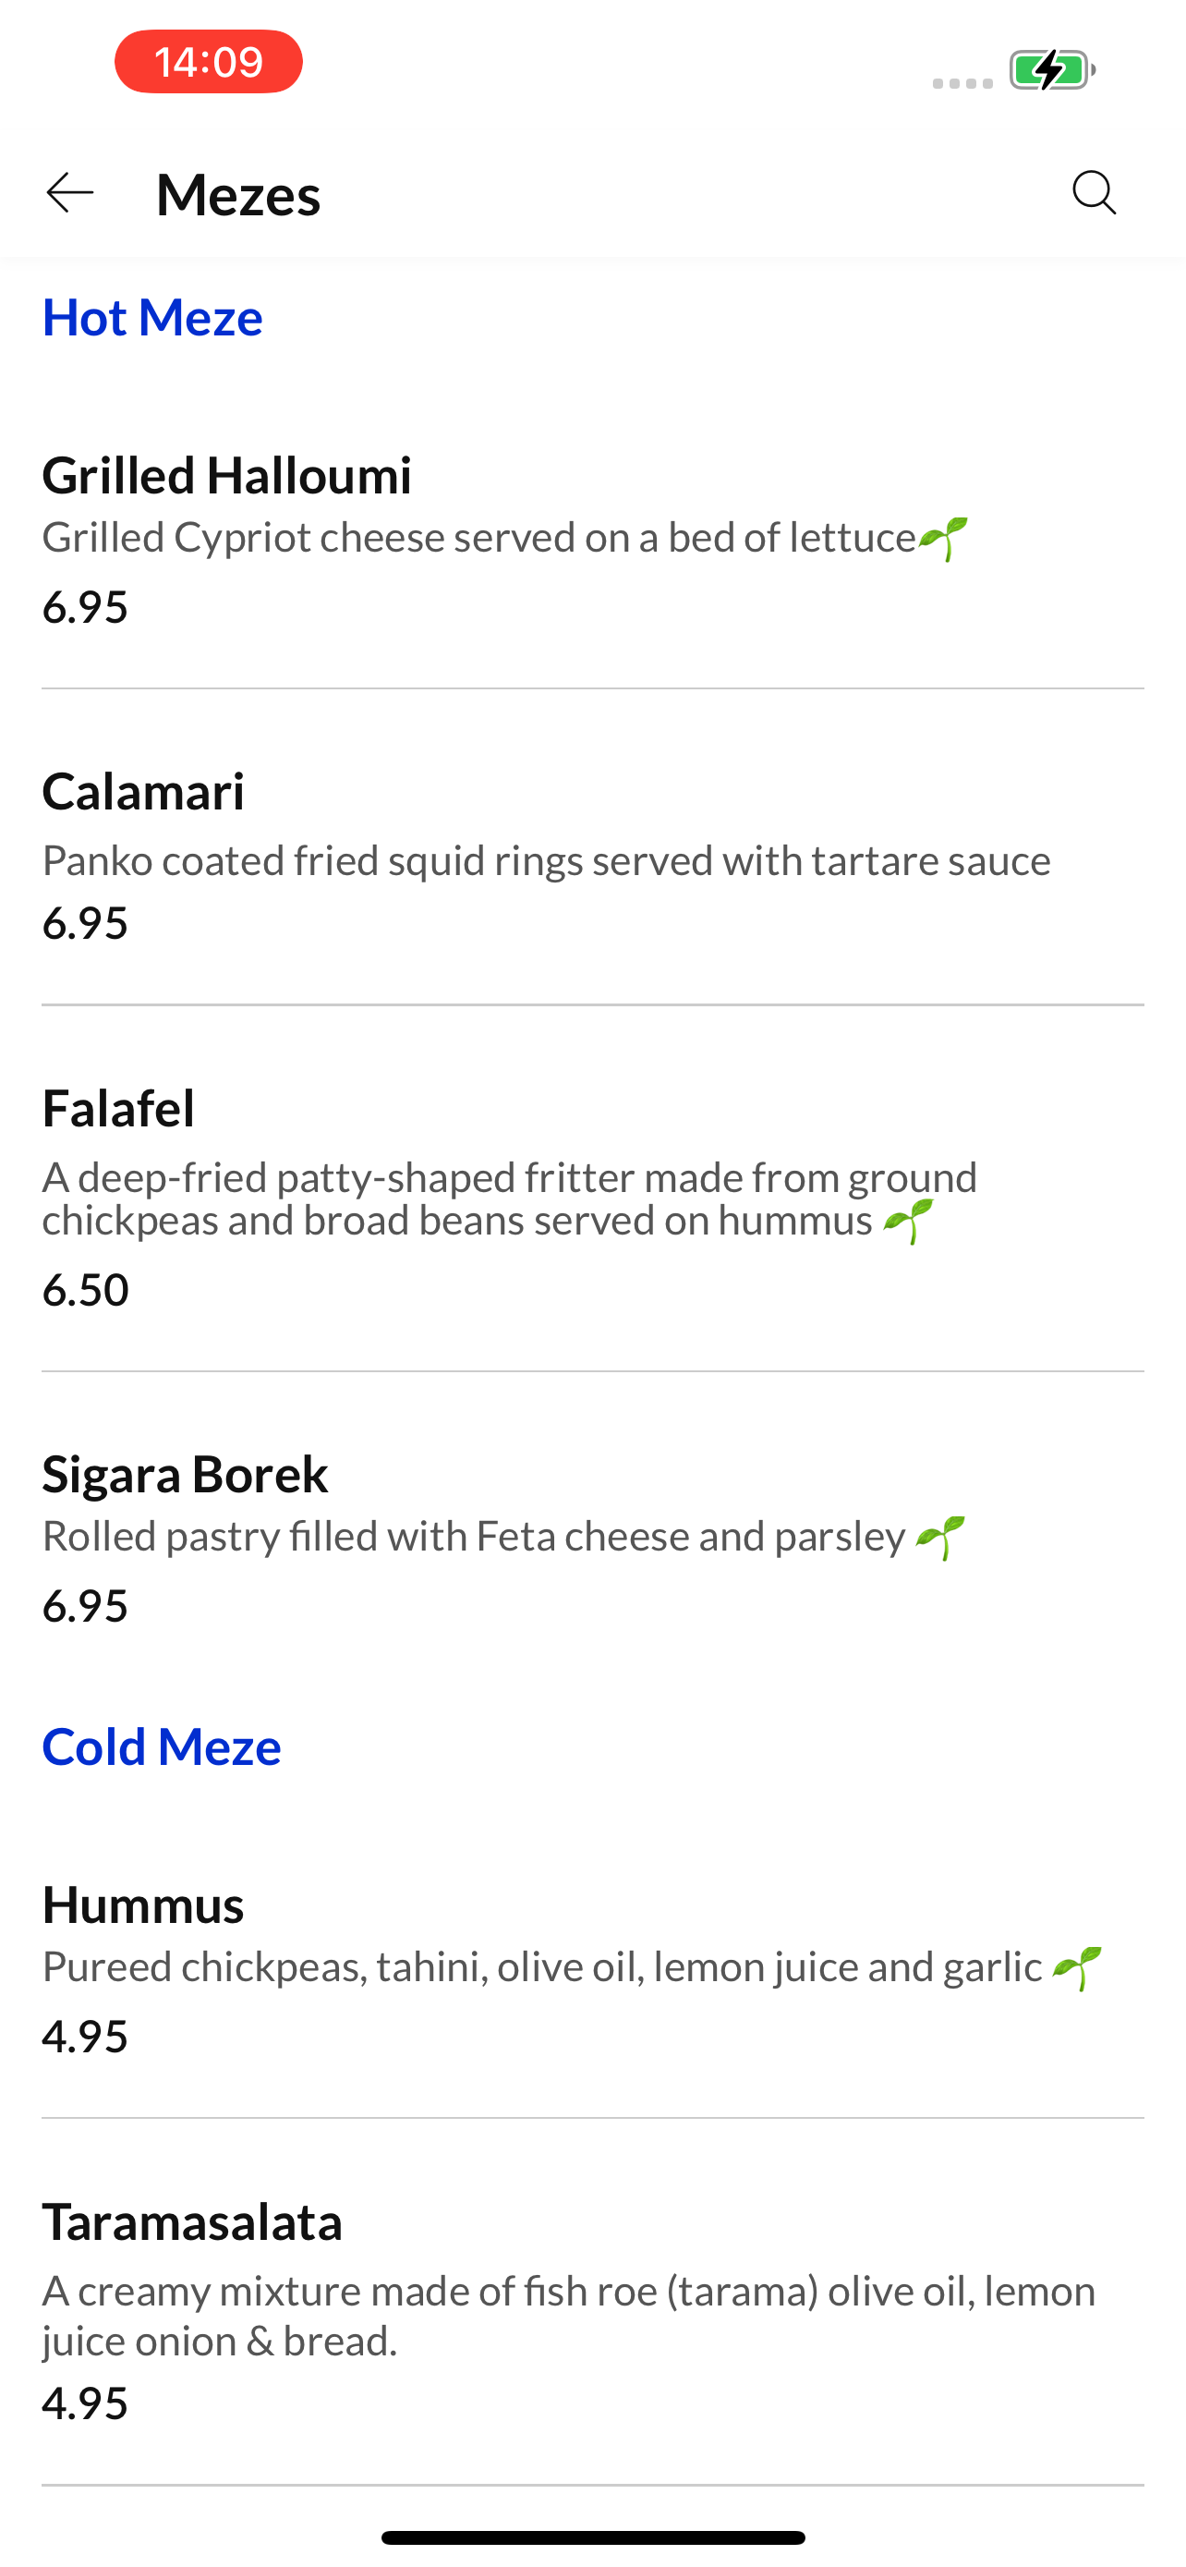Tap the red 14:09 time pill
Screen dimensions: 1186x2567
[208, 62]
